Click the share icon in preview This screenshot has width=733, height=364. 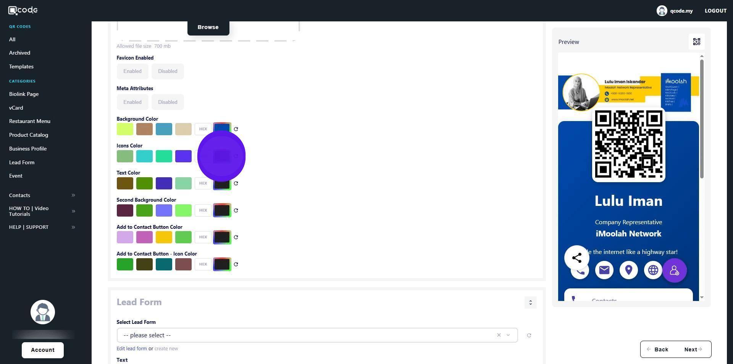(577, 258)
